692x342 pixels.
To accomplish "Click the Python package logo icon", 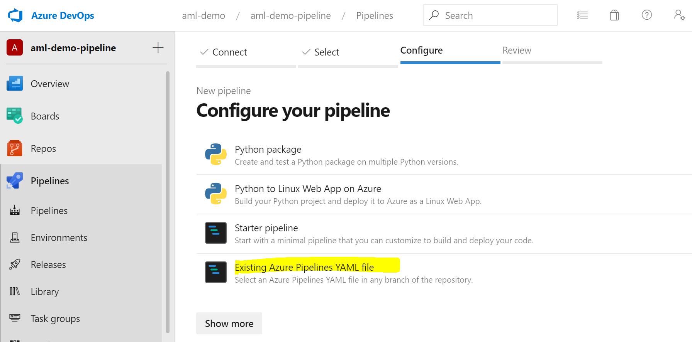I will pos(216,154).
